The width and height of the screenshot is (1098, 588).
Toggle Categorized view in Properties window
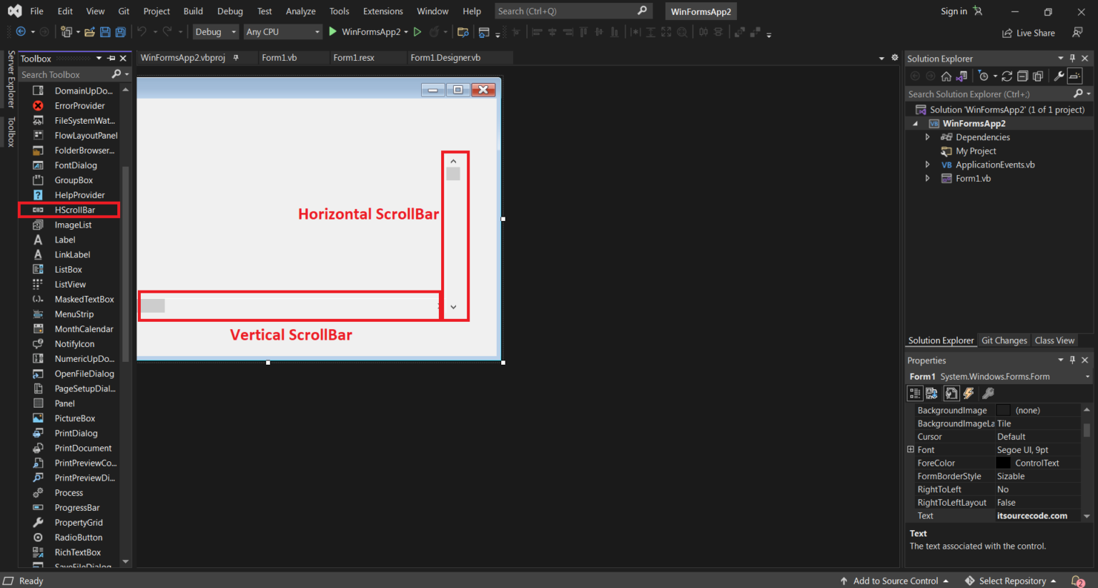(x=914, y=393)
